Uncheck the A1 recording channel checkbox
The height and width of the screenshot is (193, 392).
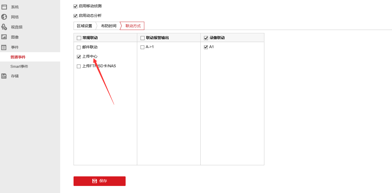point(206,47)
